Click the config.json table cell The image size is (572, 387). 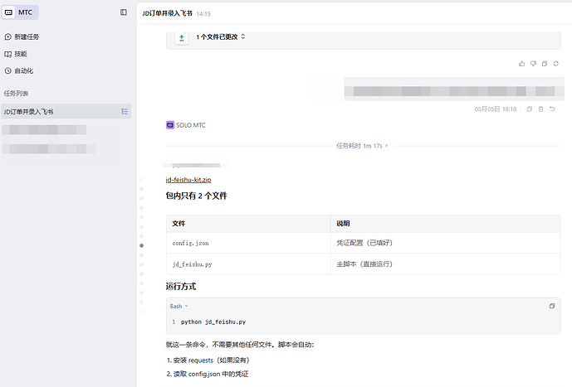[x=248, y=243]
